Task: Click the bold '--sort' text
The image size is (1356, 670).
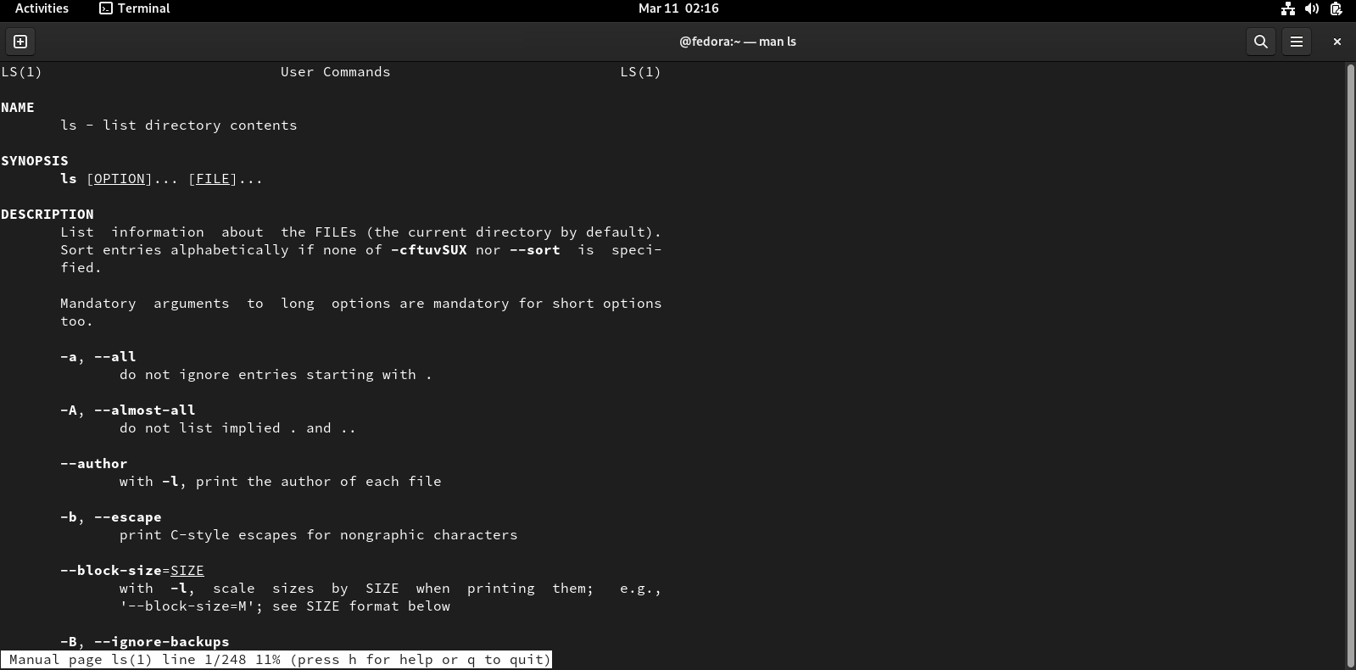Action: coord(535,250)
